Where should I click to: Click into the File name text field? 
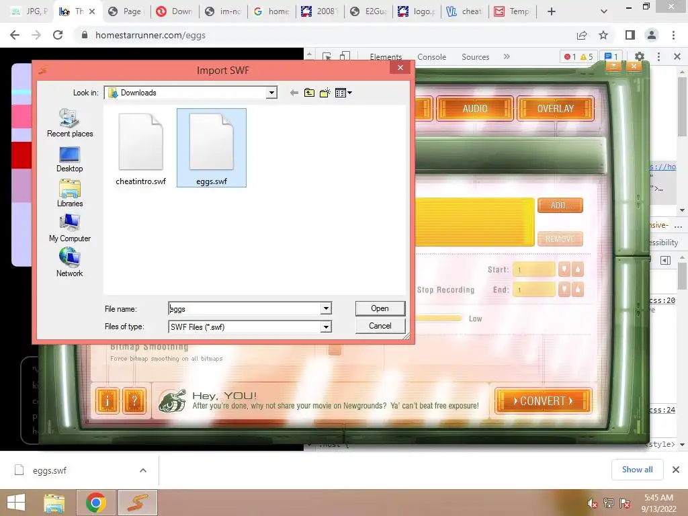[x=245, y=308]
